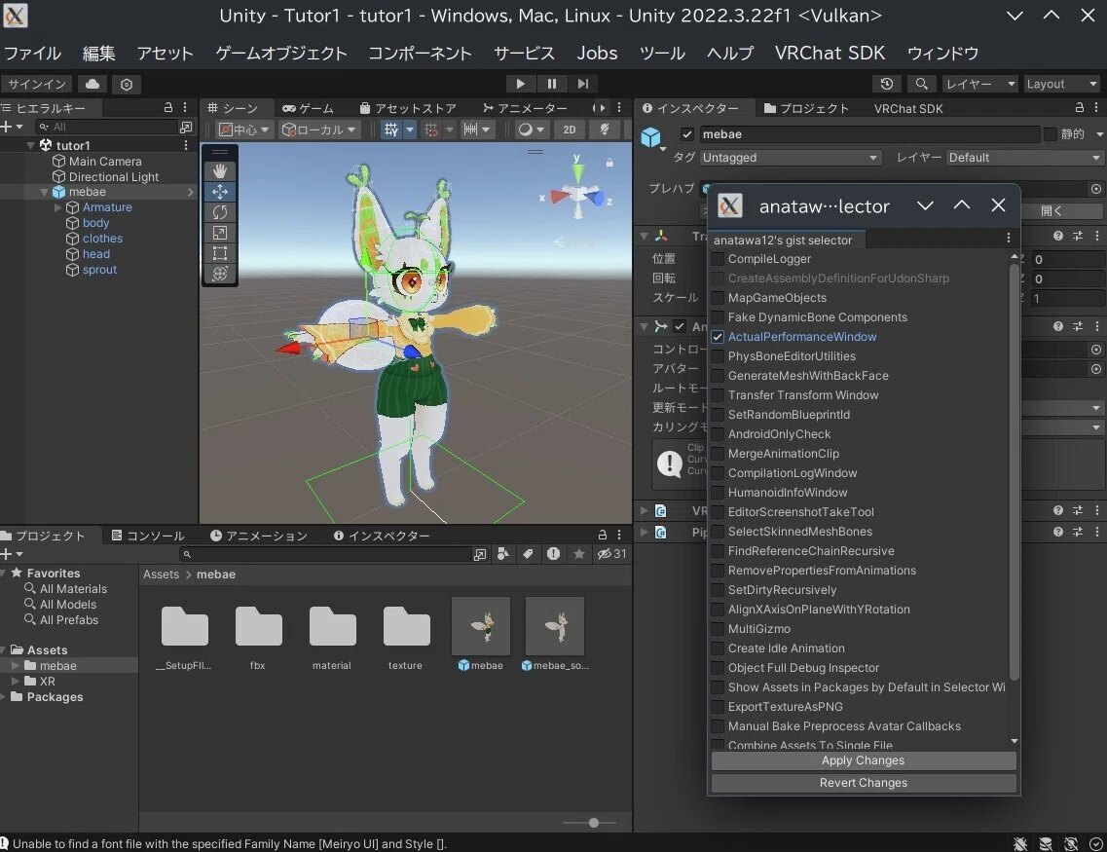Toggle scene lighting icon
The width and height of the screenshot is (1107, 852).
pos(605,130)
